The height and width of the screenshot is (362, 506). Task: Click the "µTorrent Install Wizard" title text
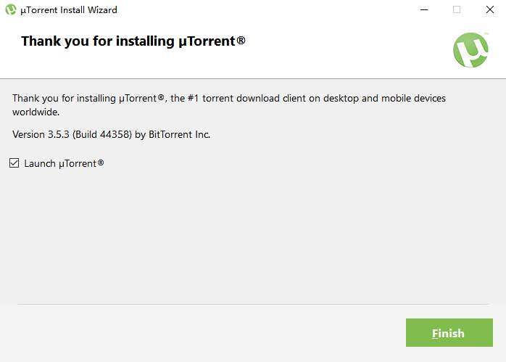pyautogui.click(x=69, y=10)
